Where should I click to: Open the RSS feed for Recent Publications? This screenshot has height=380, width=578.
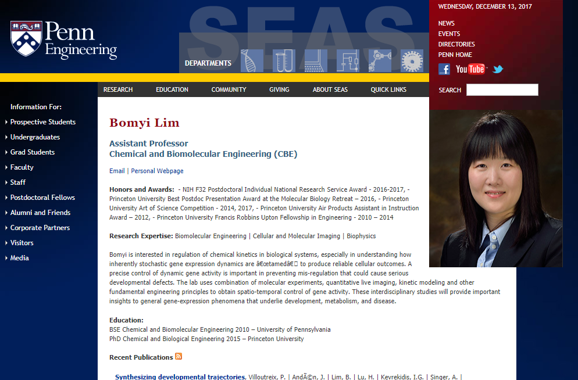[x=179, y=357]
